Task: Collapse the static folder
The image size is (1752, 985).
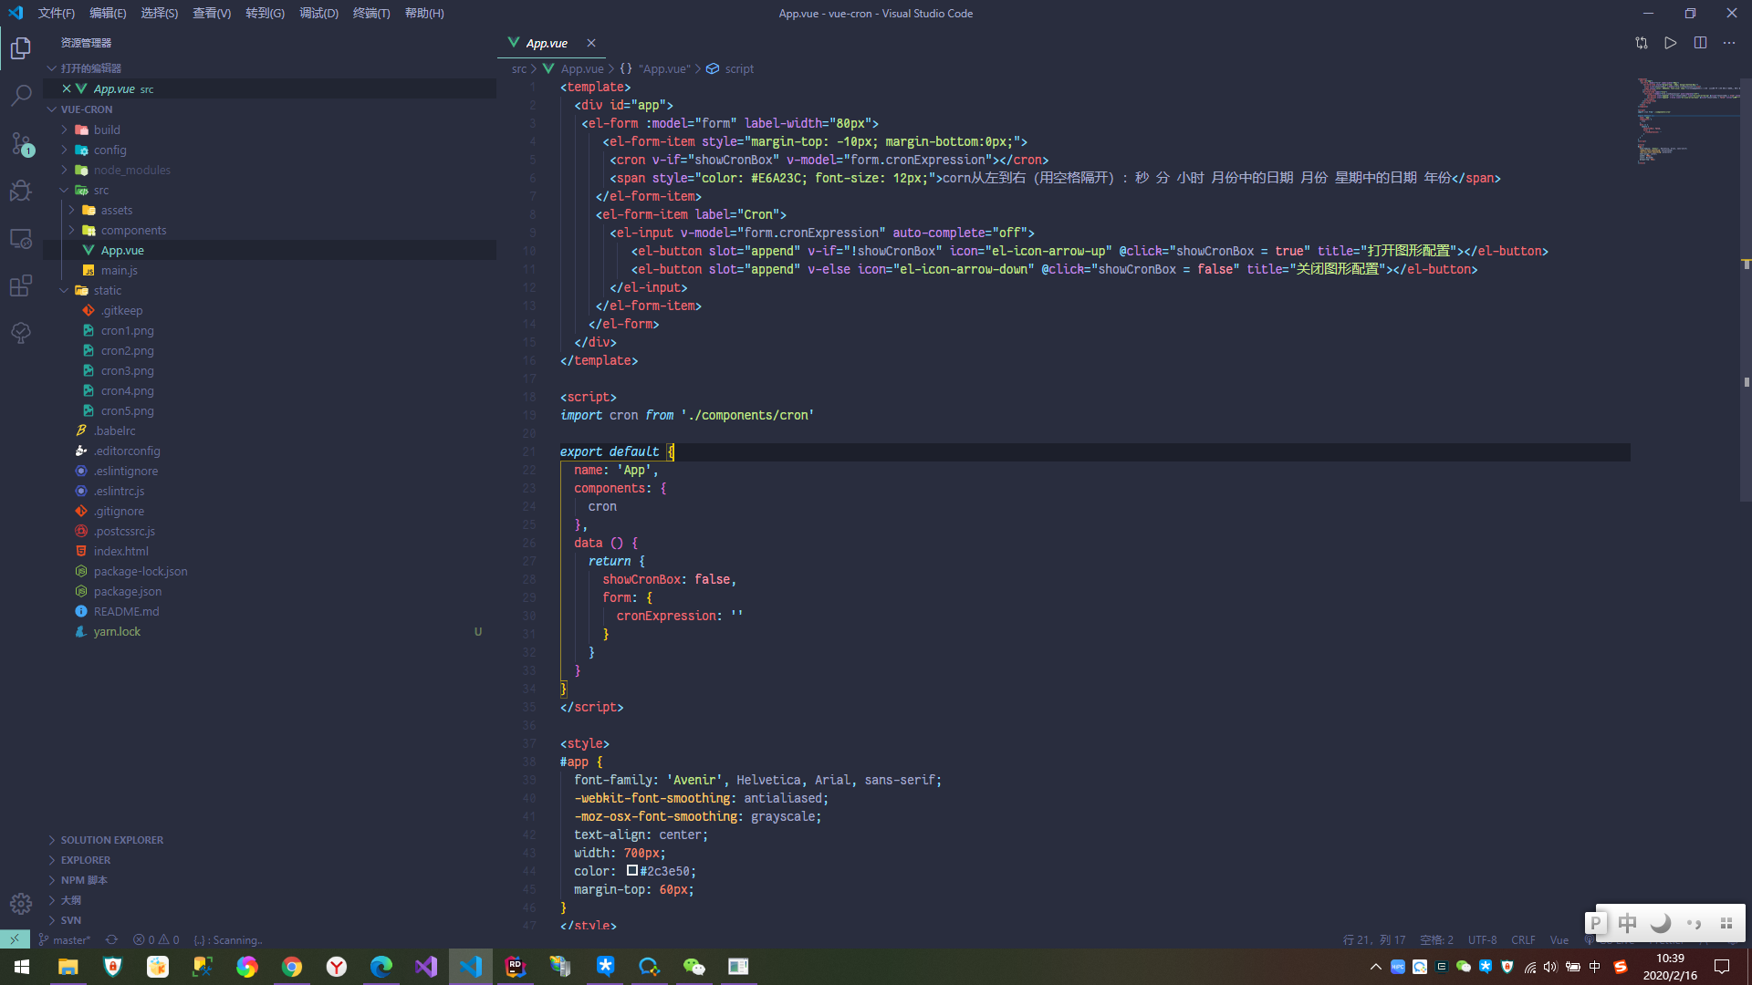Action: point(107,290)
